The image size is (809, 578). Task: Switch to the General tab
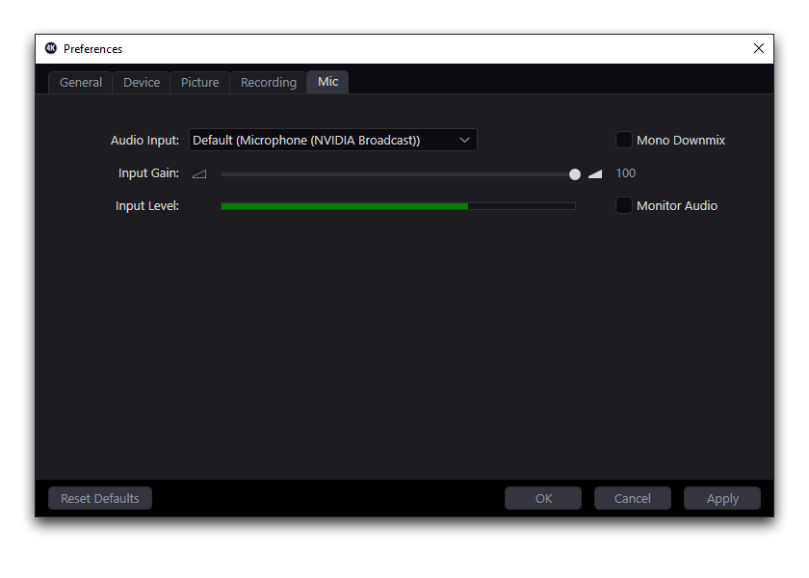81,83
